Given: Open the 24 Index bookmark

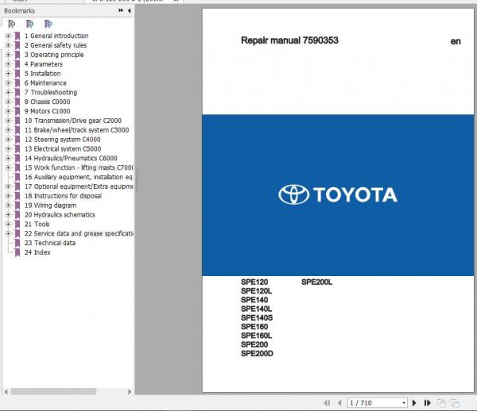Looking at the screenshot, I should click(x=37, y=252).
